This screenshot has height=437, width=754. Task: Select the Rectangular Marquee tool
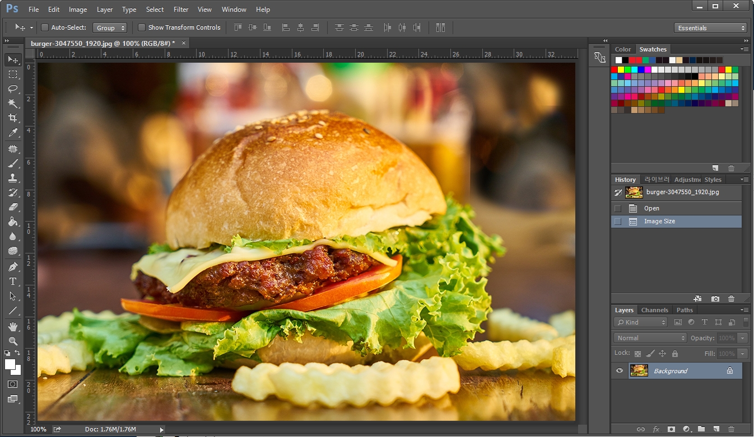pos(13,74)
